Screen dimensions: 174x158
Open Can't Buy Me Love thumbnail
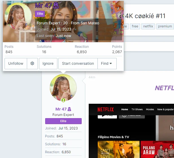[119, 149]
